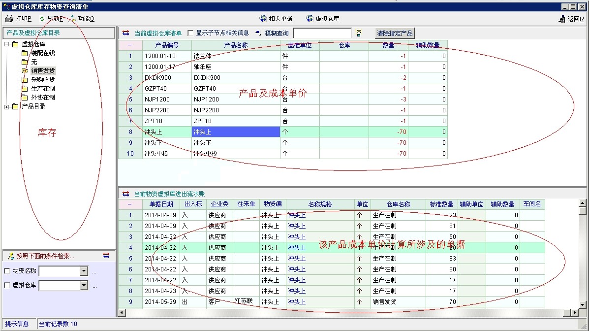Open the 虚拟仓库 dropdown list
Viewport: 589px width, 331px height.
[x=83, y=285]
